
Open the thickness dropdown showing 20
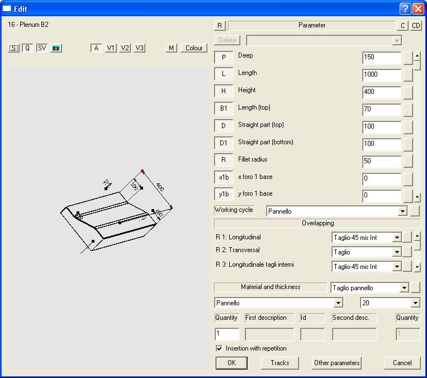point(415,303)
